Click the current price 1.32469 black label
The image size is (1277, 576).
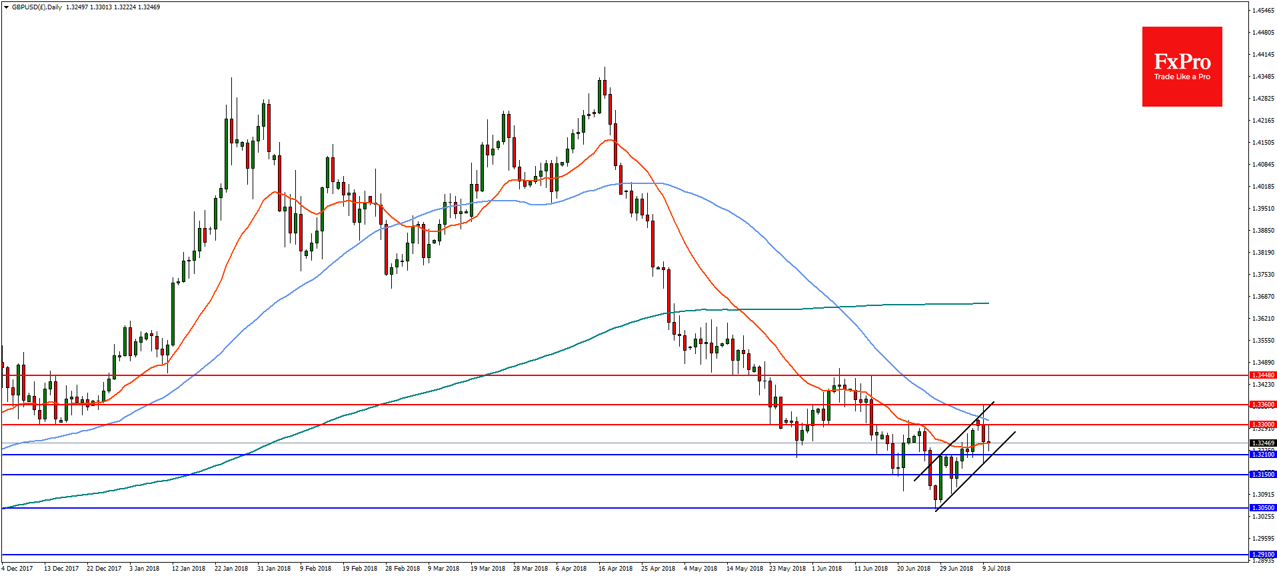point(1262,443)
